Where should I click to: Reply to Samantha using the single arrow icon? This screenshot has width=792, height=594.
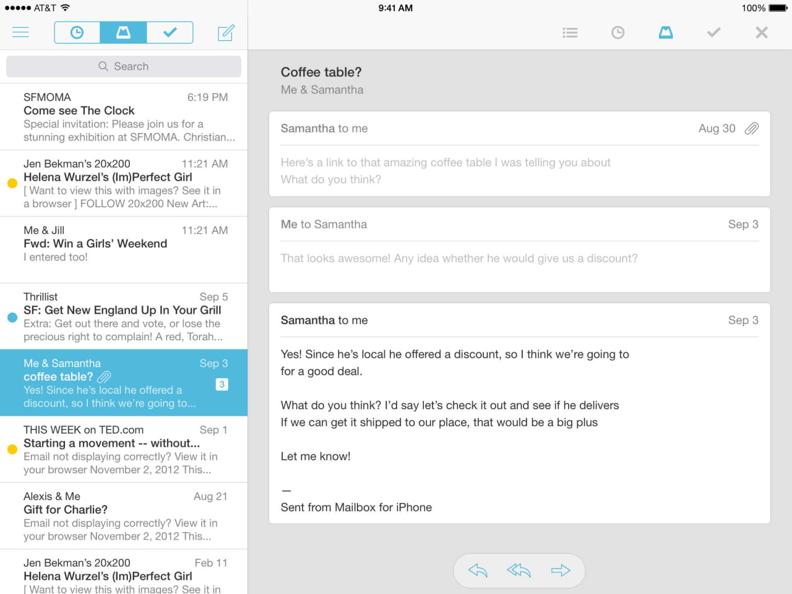point(476,570)
